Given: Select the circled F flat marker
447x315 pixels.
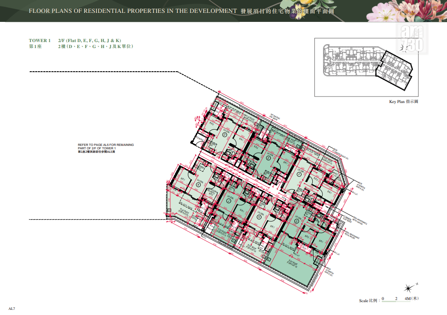Looking at the screenshot, I should click(299, 174).
